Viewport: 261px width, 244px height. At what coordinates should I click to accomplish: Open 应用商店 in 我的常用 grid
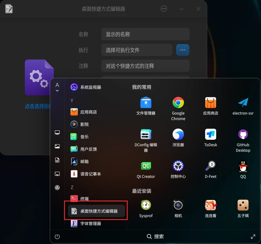point(211,106)
